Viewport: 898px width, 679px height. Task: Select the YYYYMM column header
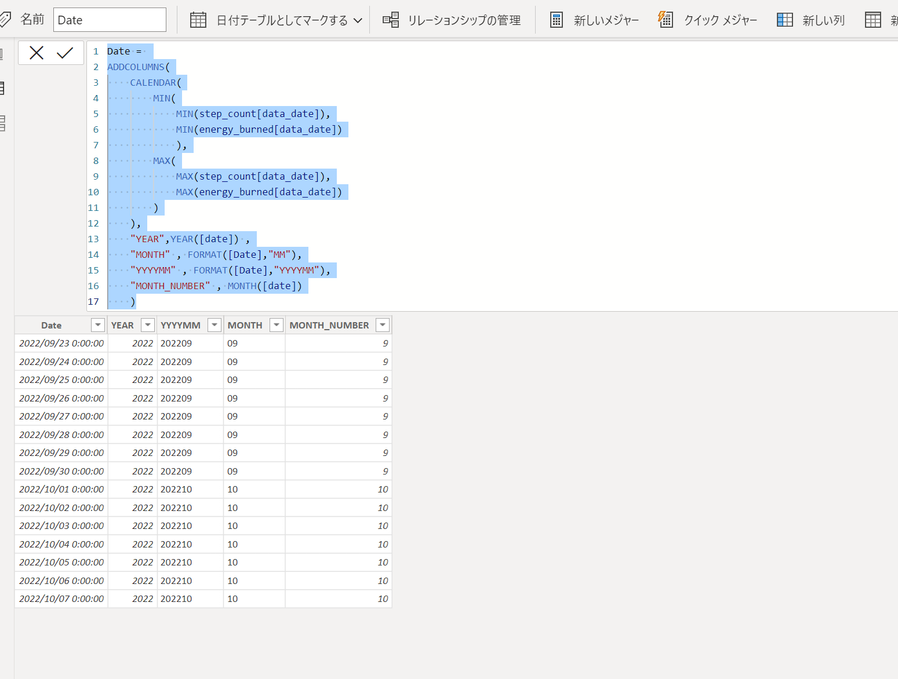[180, 325]
